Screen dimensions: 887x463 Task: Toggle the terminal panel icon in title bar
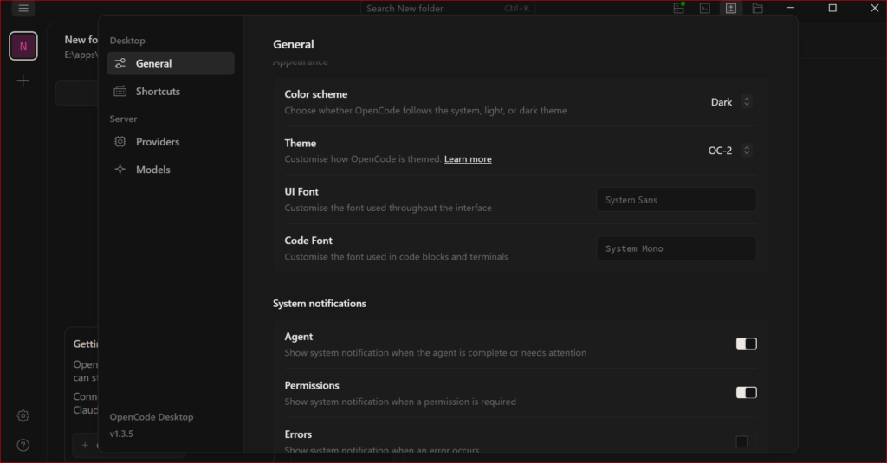click(705, 9)
